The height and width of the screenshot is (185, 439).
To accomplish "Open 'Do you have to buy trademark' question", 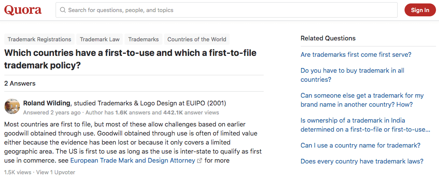I will click(x=352, y=75).
